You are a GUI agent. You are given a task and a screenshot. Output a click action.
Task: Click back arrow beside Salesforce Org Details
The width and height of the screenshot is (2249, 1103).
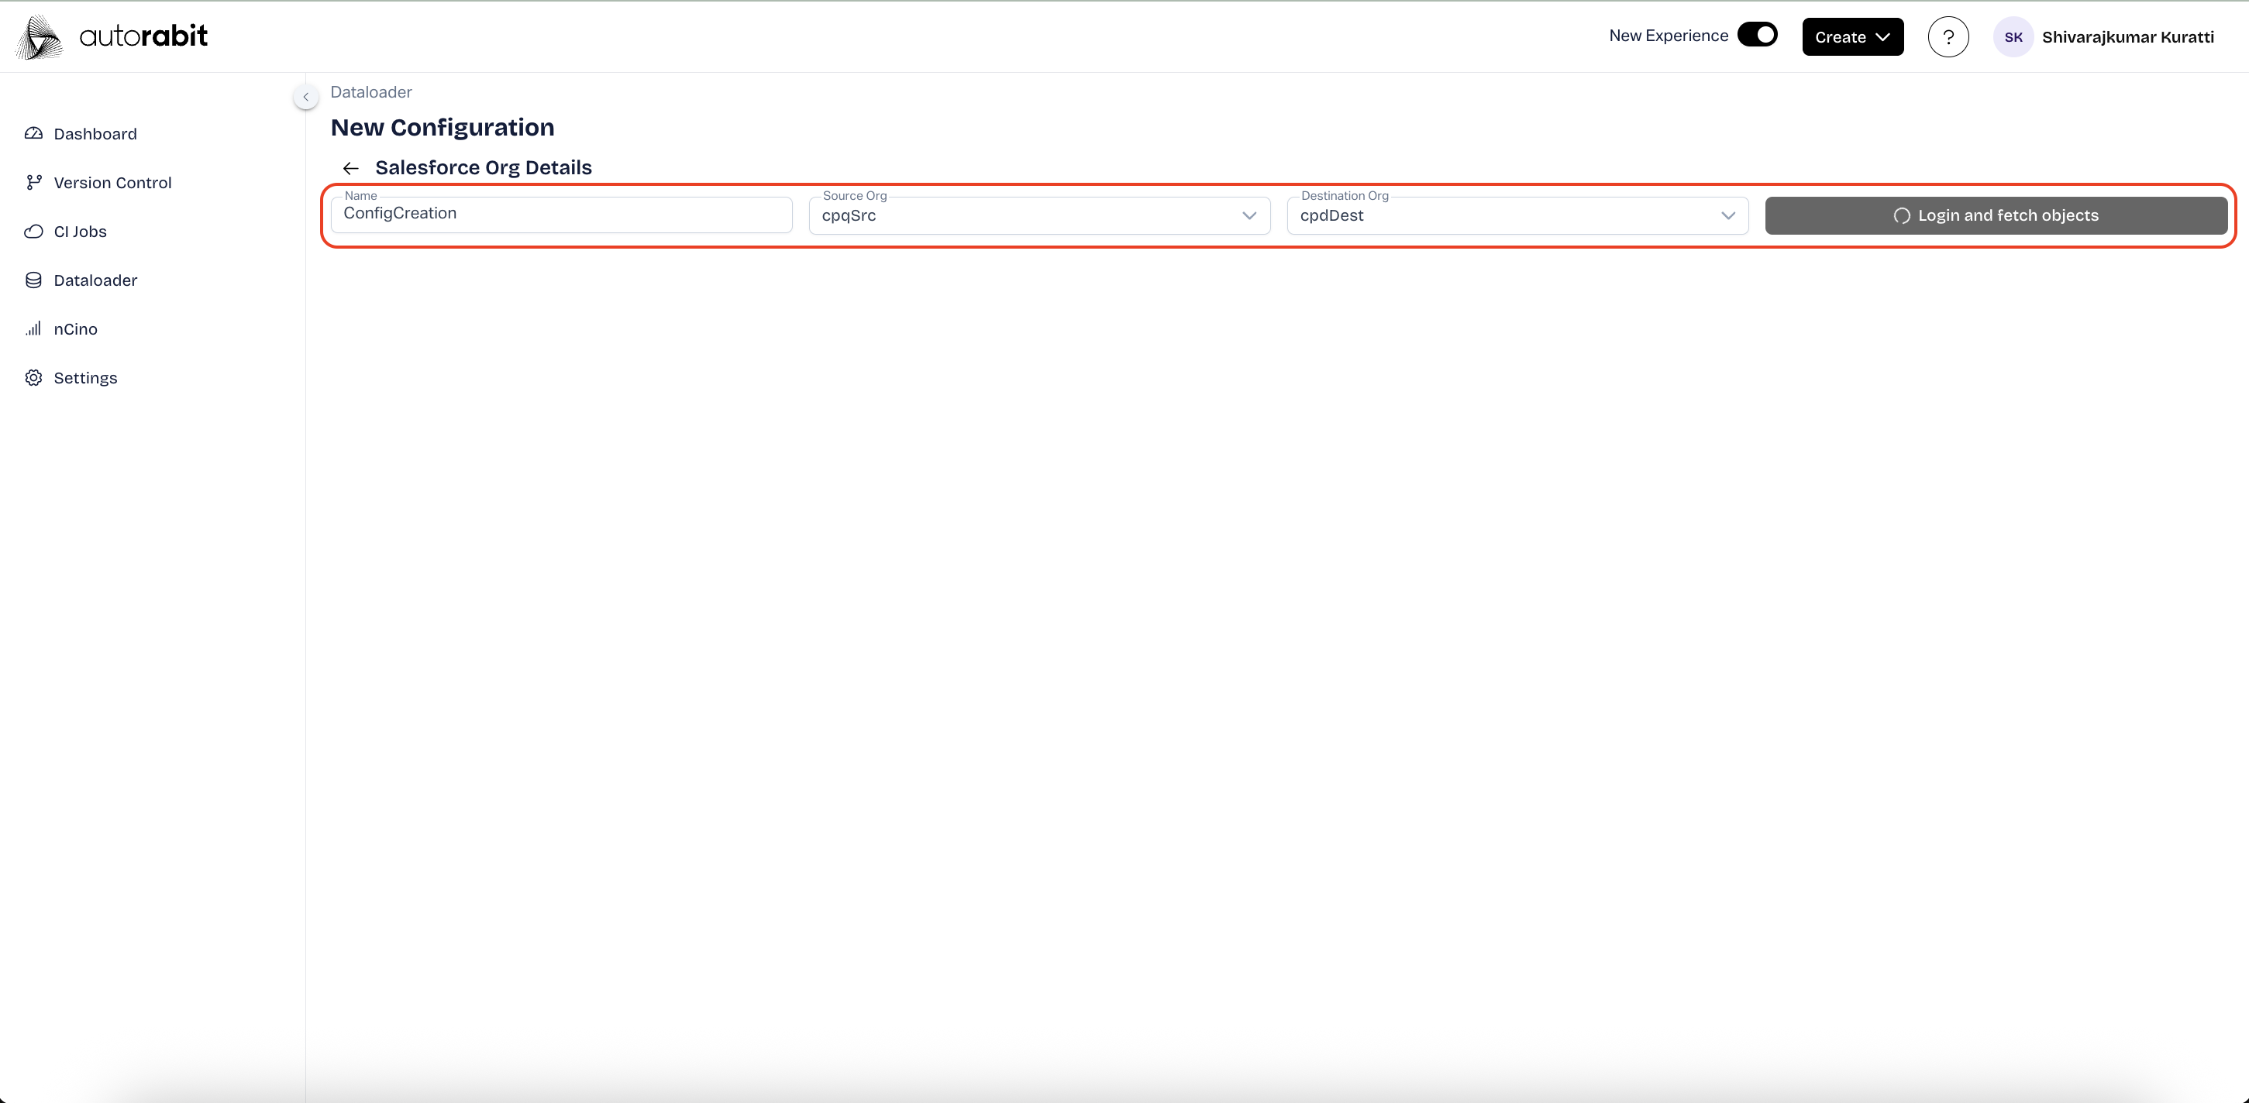pos(351,168)
